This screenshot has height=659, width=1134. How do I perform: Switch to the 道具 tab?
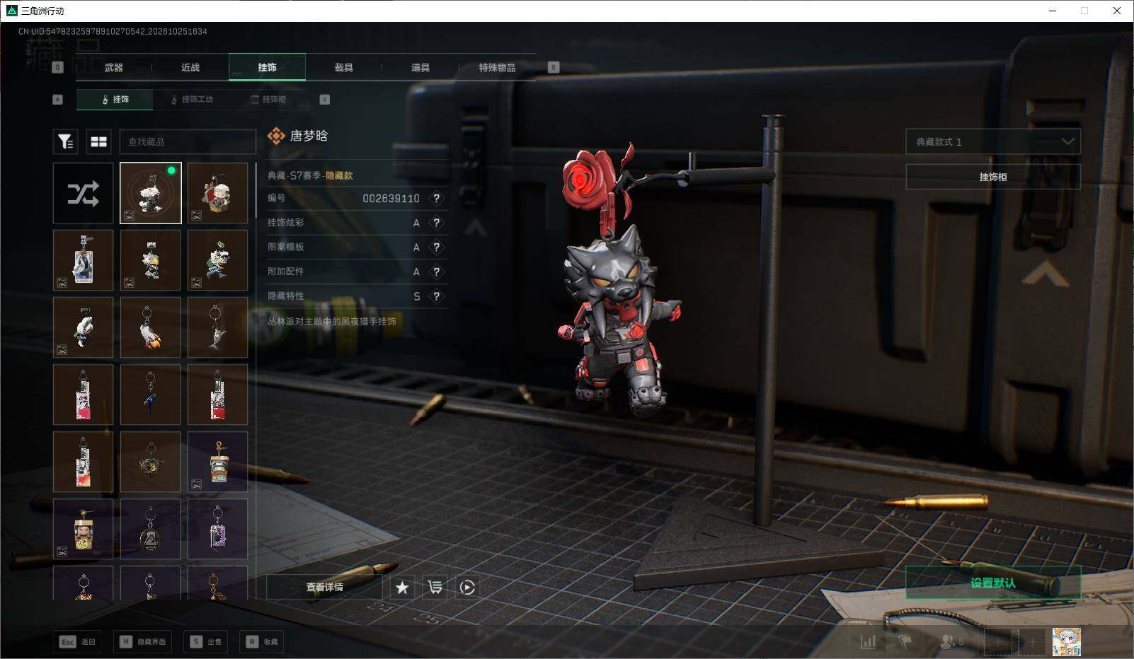[420, 67]
